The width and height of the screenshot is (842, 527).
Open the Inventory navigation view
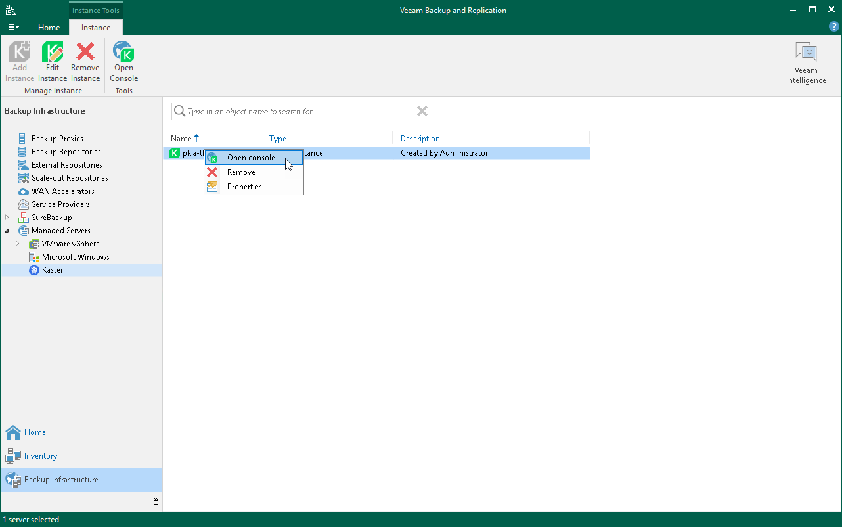pos(81,456)
